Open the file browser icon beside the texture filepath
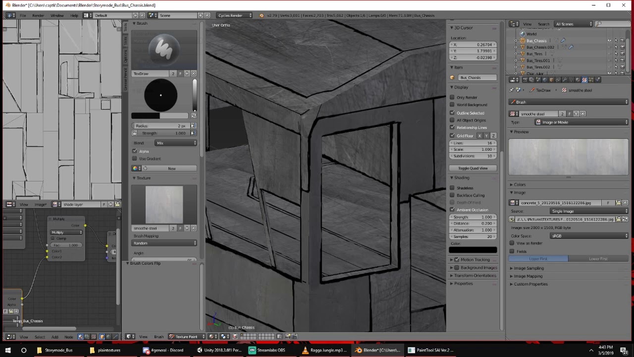Viewport: 634px width, 357px height. 619,219
